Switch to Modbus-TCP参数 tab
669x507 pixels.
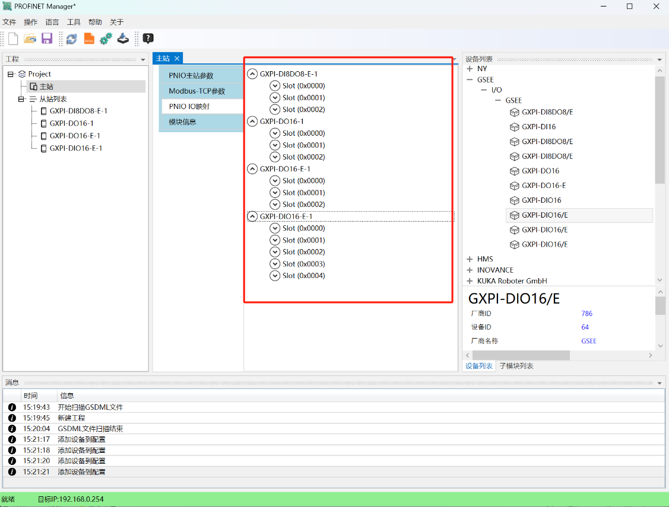point(202,91)
